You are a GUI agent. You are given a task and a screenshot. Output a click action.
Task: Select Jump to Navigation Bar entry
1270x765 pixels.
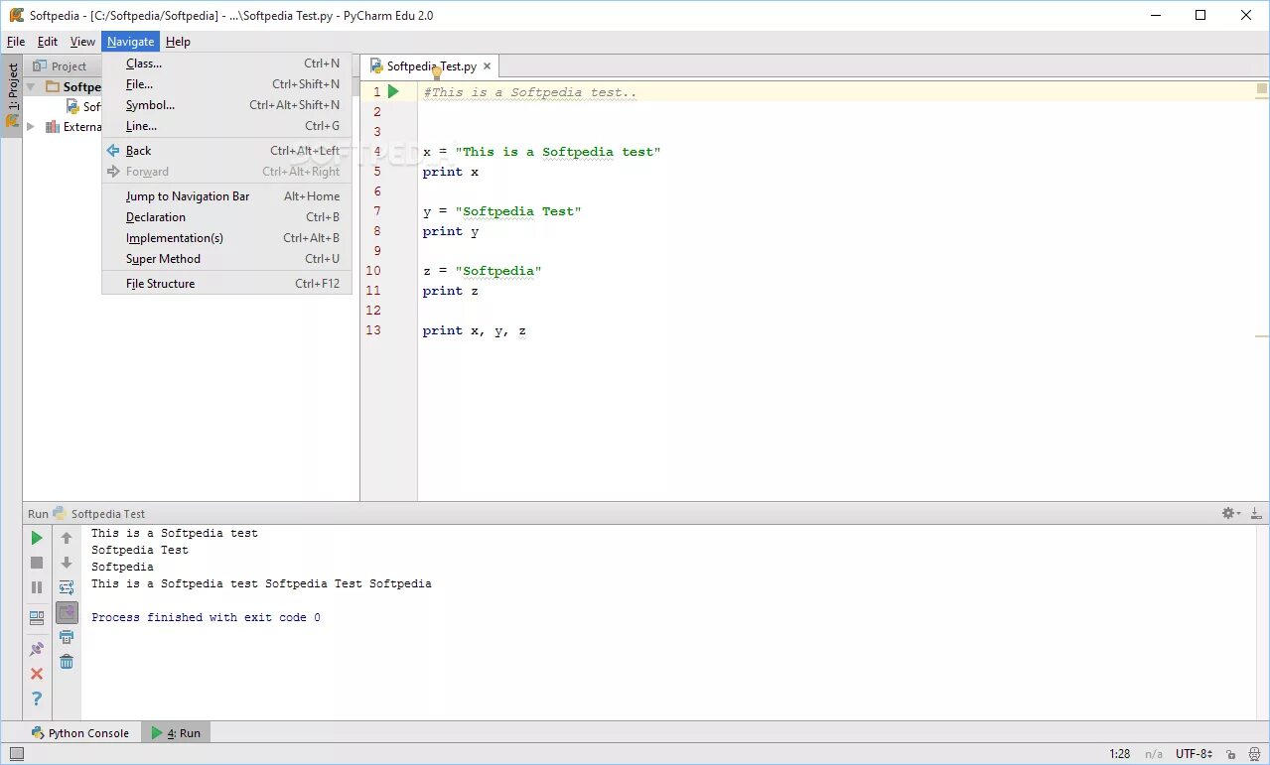coord(226,196)
